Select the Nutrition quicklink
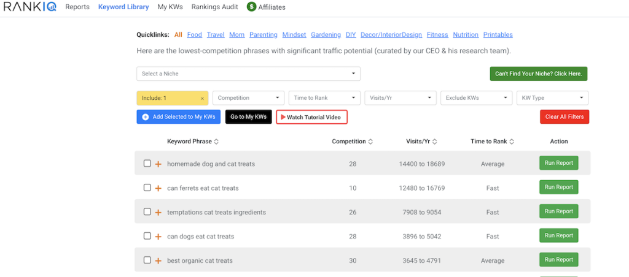The height and width of the screenshot is (277, 629). pyautogui.click(x=466, y=35)
